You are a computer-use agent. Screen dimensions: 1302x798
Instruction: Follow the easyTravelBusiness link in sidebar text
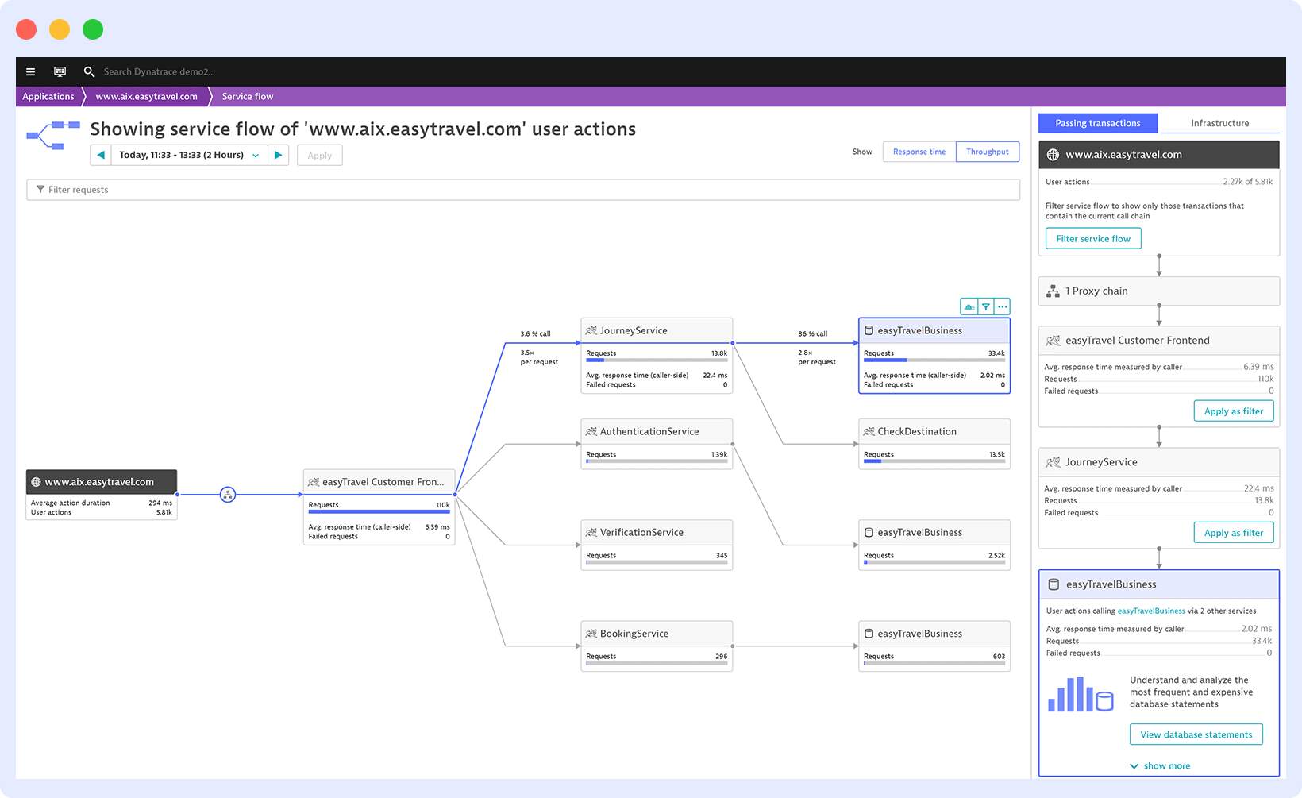click(1151, 611)
